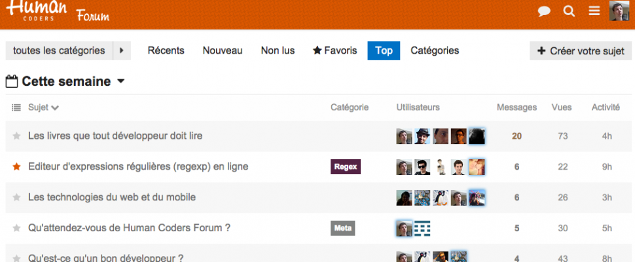
Task: Click Créer votre sujet button
Action: click(581, 51)
